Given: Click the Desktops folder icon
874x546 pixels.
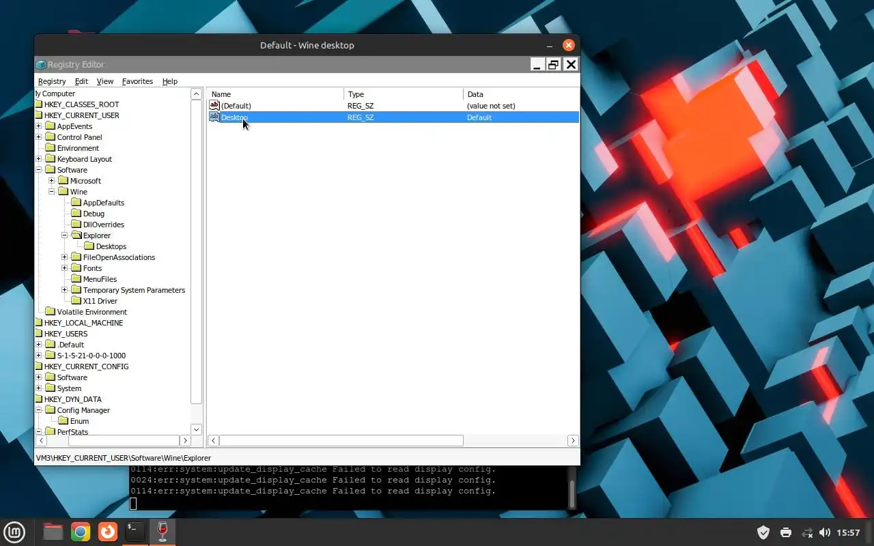Looking at the screenshot, I should [89, 246].
